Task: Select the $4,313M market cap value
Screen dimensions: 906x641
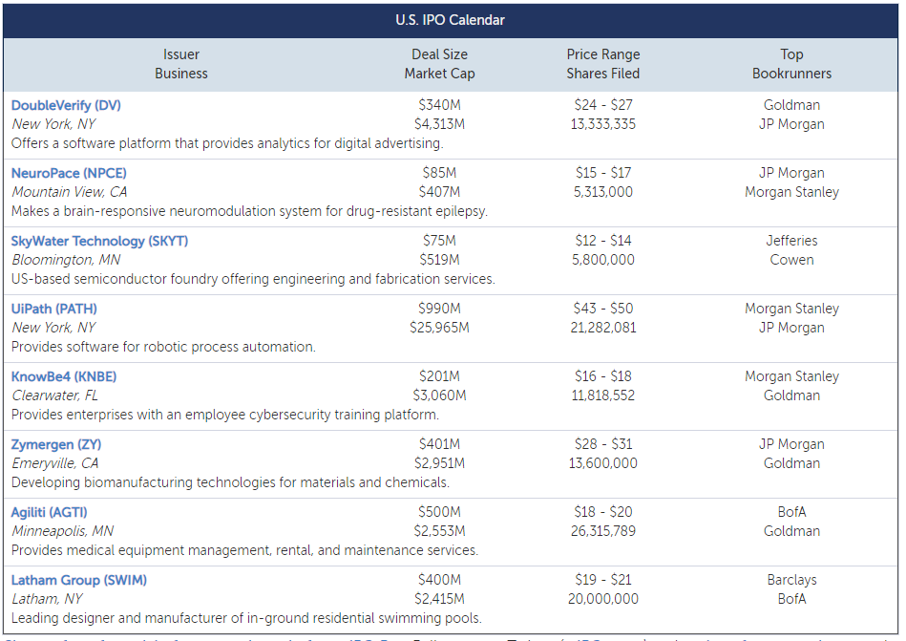Action: [440, 124]
